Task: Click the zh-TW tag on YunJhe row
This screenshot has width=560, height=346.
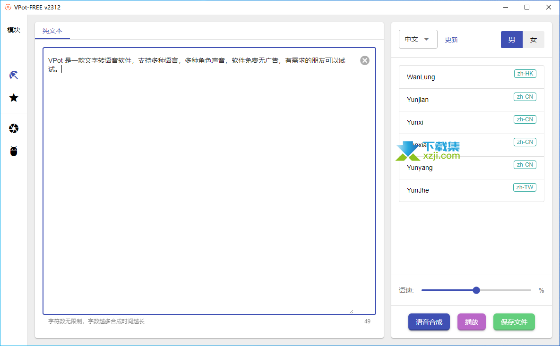Action: [525, 187]
